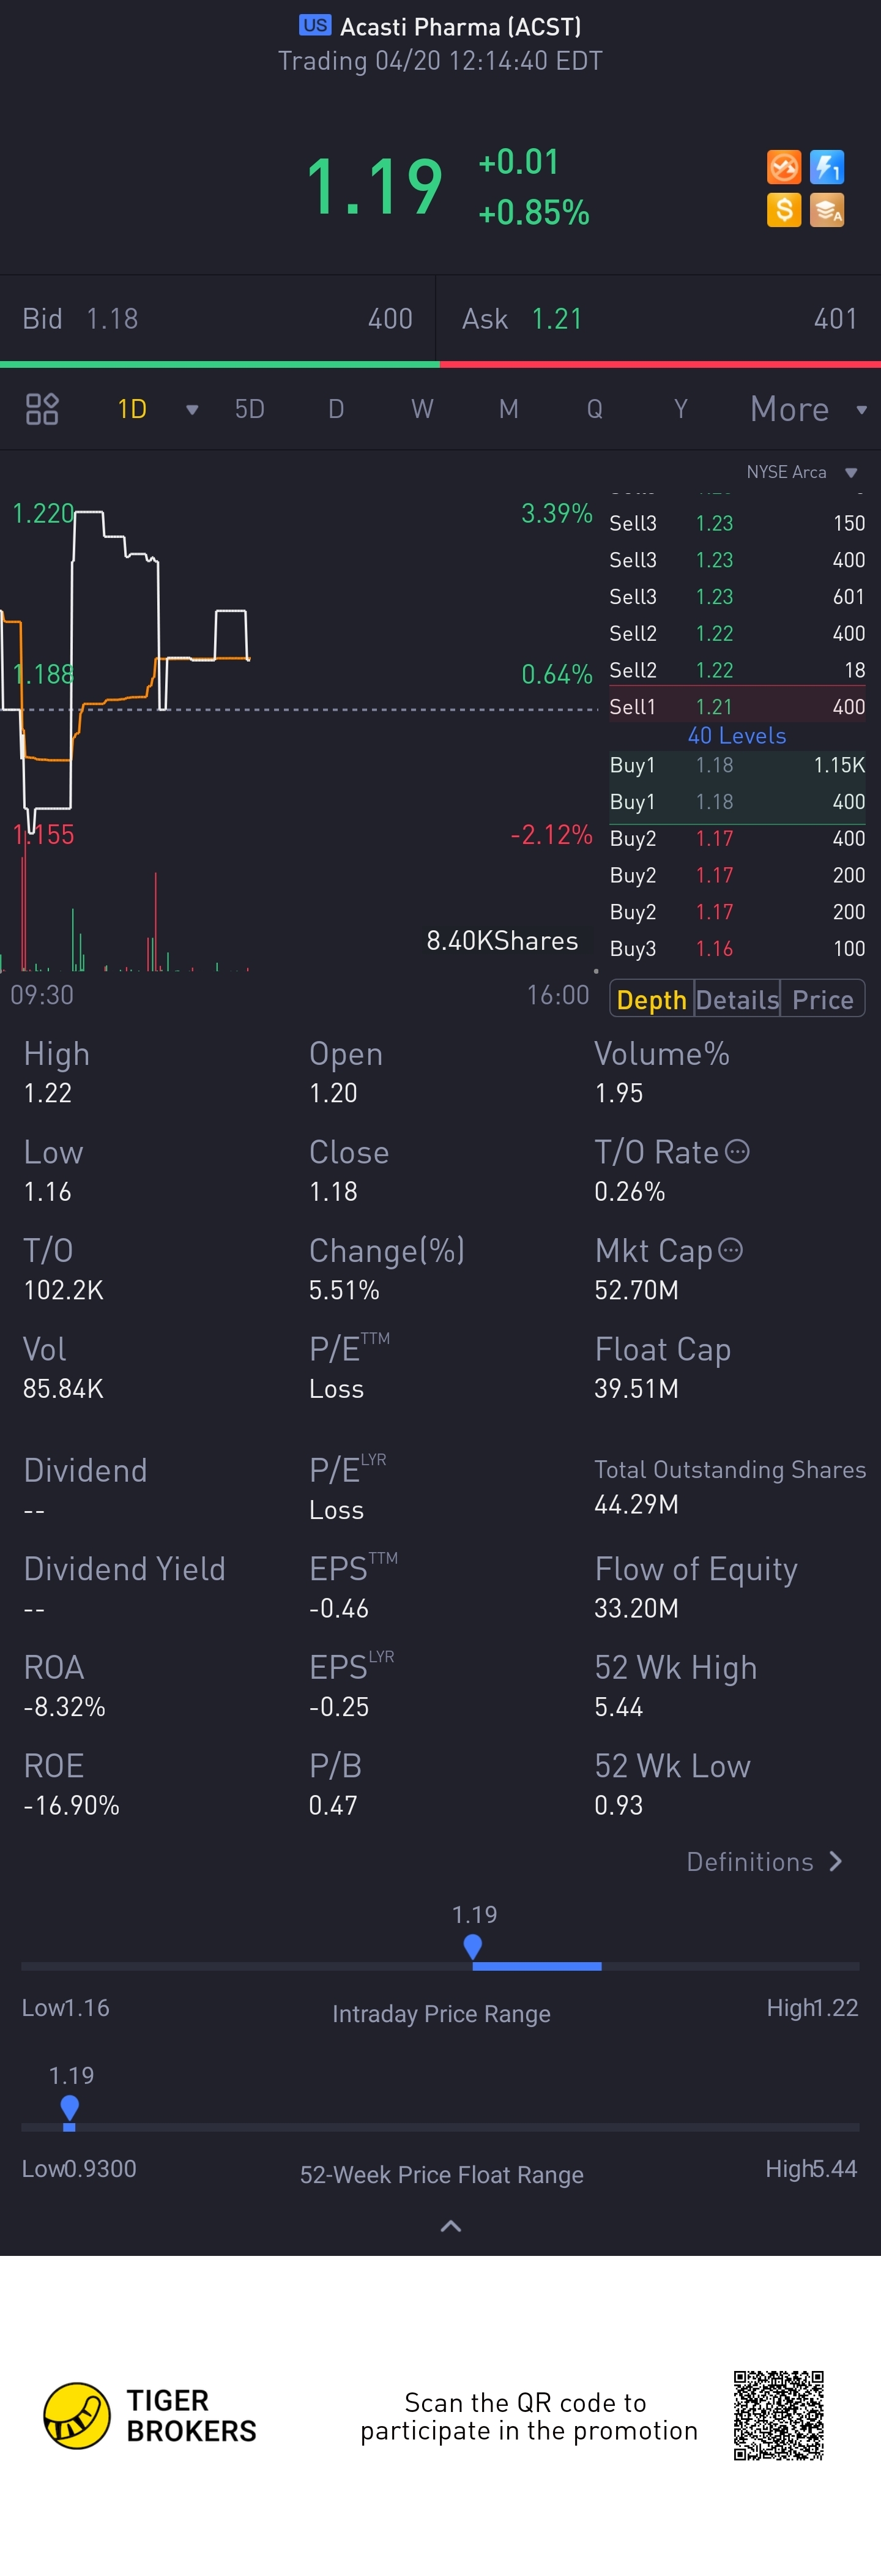Select the W weekly chart tab
Viewport: 881px width, 2576px height.
(x=422, y=408)
